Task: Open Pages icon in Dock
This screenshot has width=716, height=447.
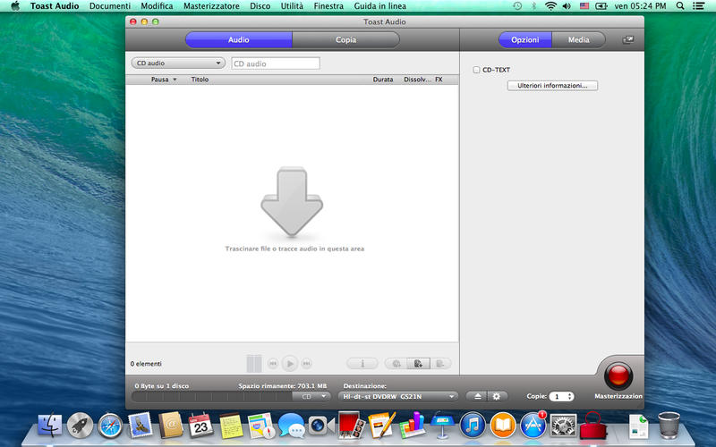Action: [x=382, y=425]
